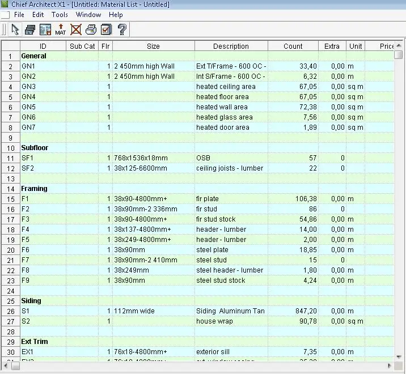
Task: Select the 'fir plate' description cell
Action: (231, 199)
